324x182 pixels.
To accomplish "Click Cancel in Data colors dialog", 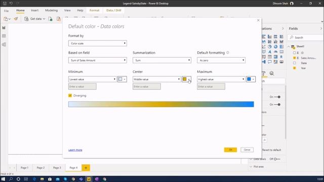I will coord(247,150).
